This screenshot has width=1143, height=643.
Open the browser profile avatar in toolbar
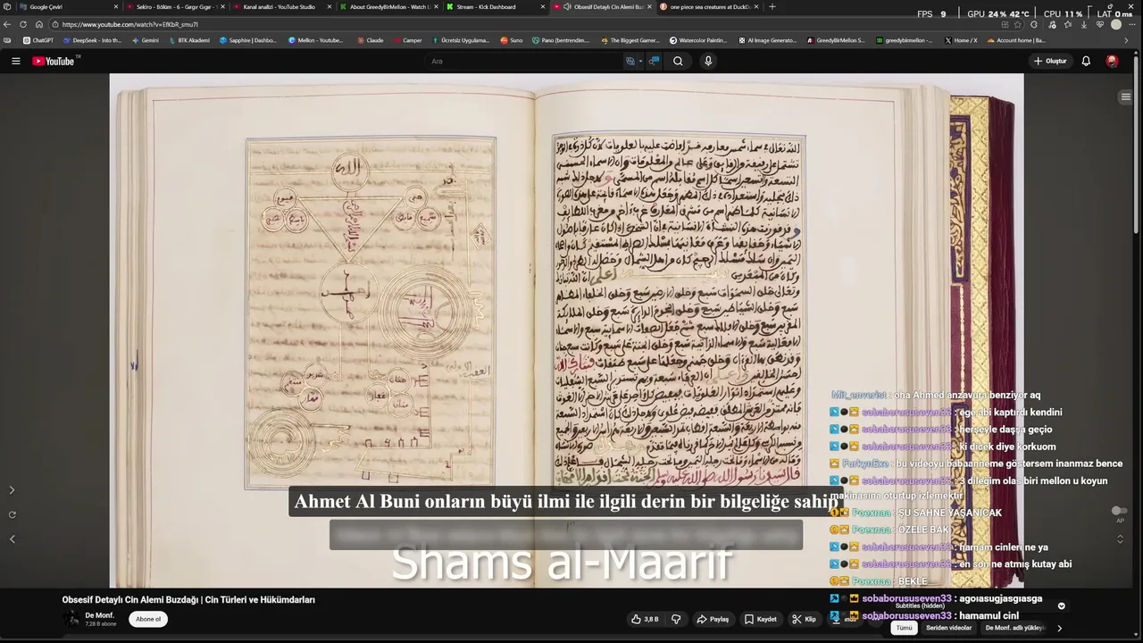tap(1116, 24)
